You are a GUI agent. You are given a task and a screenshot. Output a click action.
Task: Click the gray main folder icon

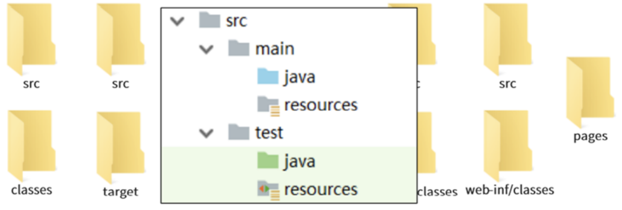pyautogui.click(x=239, y=49)
